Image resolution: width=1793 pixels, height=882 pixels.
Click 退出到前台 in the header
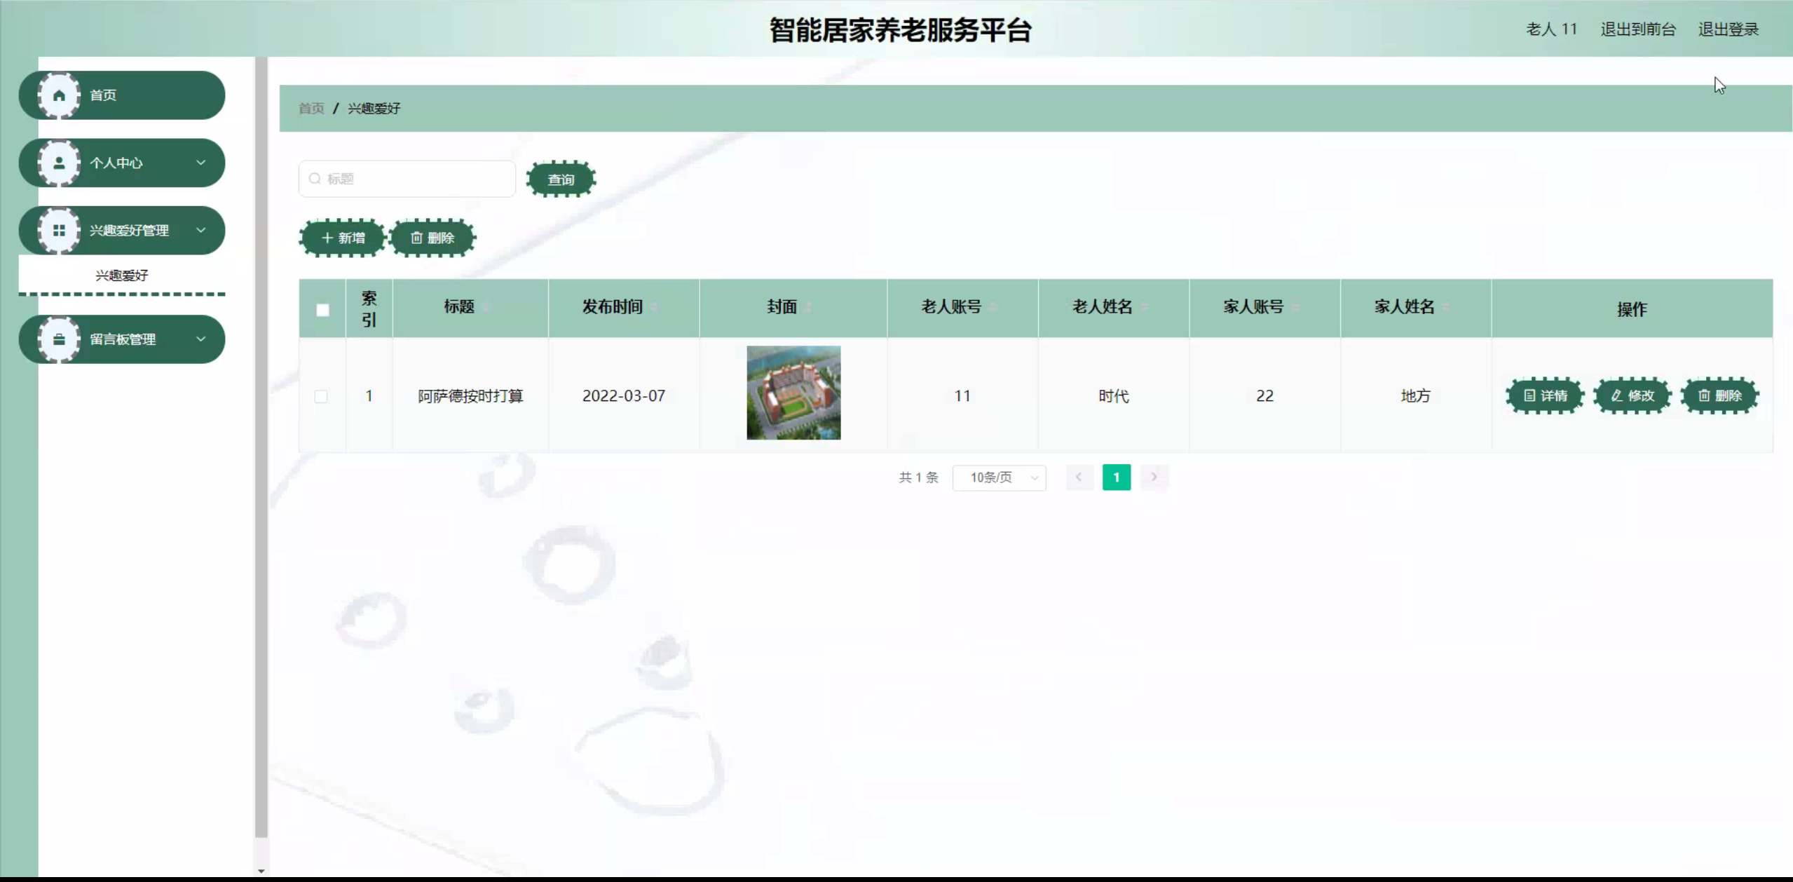coord(1637,29)
